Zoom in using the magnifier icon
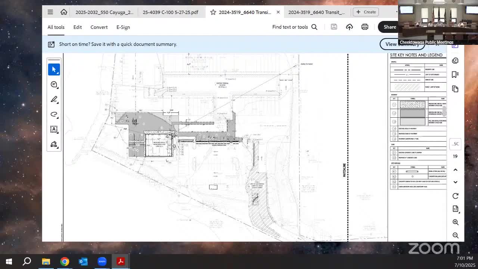Viewport: 478px width, 269px height. [x=455, y=222]
